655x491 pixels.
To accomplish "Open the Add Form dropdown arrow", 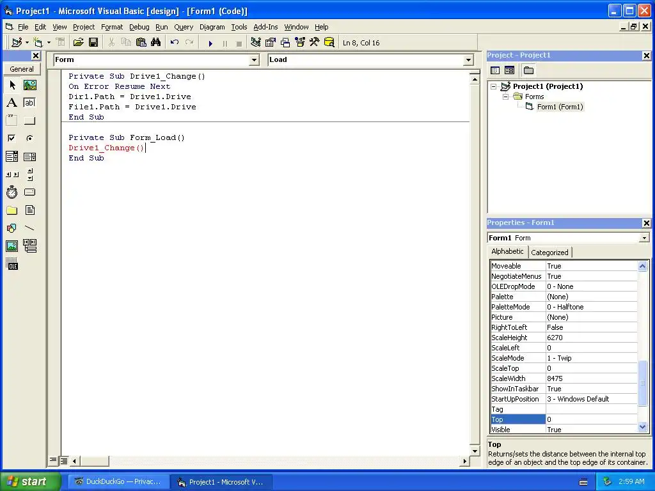I will (x=49, y=43).
